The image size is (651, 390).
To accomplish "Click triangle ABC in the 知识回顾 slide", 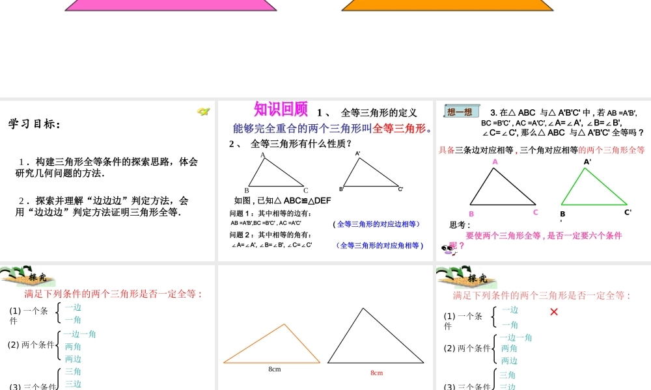I will coord(275,172).
